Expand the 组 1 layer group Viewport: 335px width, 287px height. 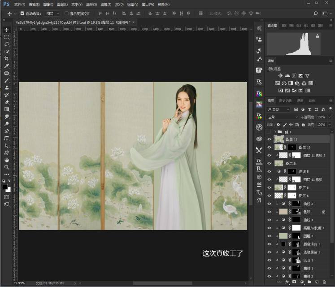point(274,132)
